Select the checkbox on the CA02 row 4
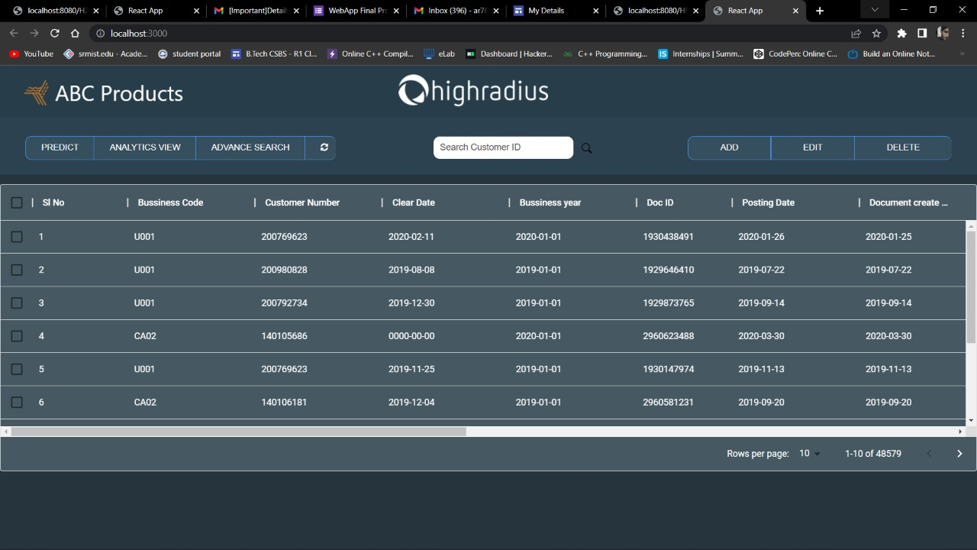 coord(17,336)
